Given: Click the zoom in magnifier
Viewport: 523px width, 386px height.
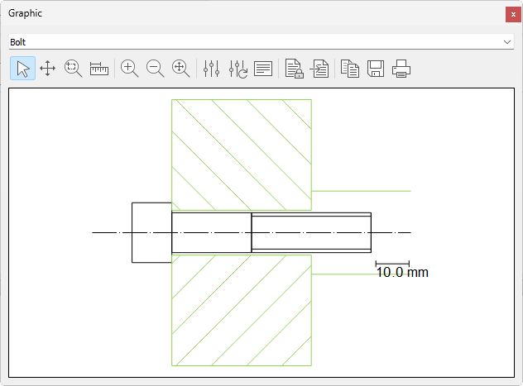Looking at the screenshot, I should tap(130, 69).
